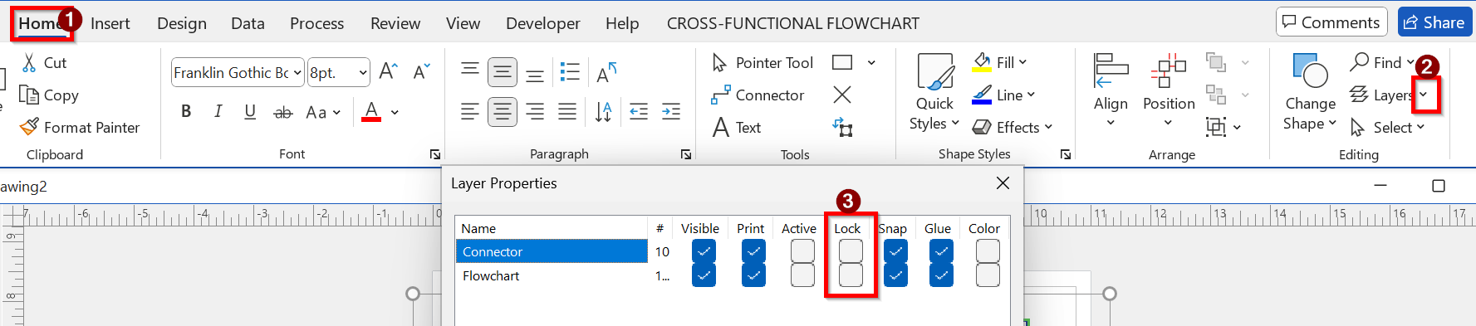Select the Rectangle shape tool
The width and height of the screenshot is (1476, 326).
[842, 62]
